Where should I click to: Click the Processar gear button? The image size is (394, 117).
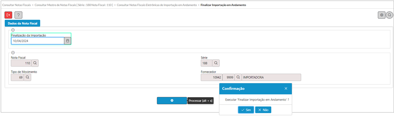(172, 101)
